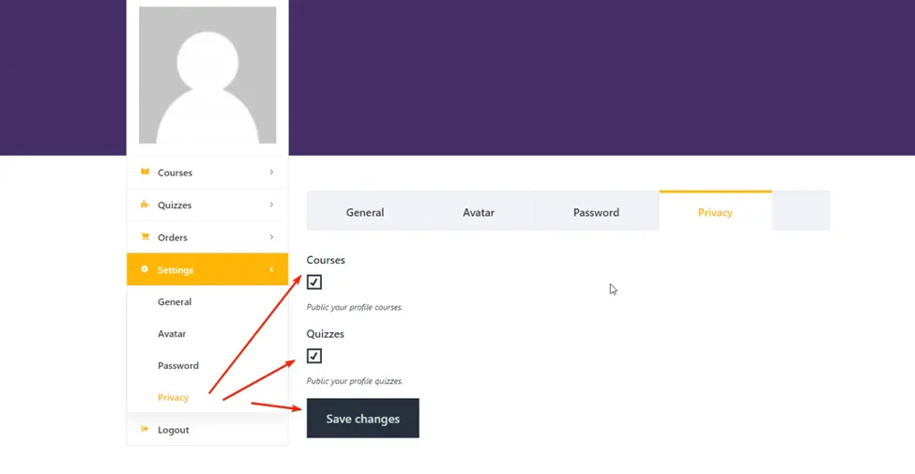Toggle the Quizzes privacy checkbox

[x=314, y=356]
